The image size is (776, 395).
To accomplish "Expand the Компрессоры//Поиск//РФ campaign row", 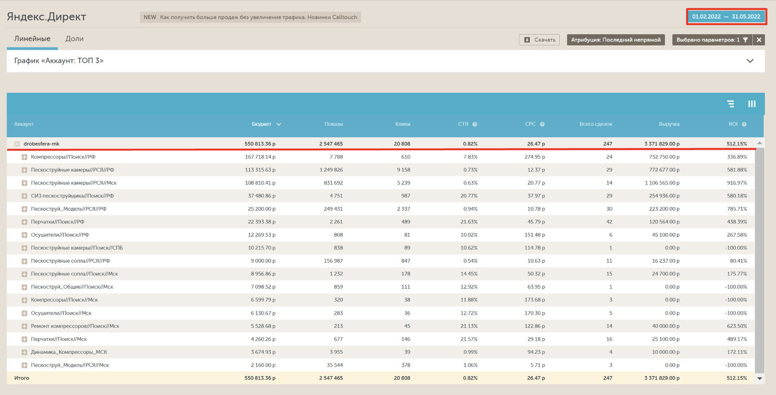I will pyautogui.click(x=24, y=157).
